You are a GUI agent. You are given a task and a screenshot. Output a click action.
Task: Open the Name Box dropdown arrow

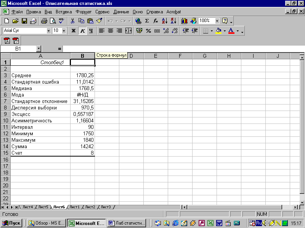[39, 49]
